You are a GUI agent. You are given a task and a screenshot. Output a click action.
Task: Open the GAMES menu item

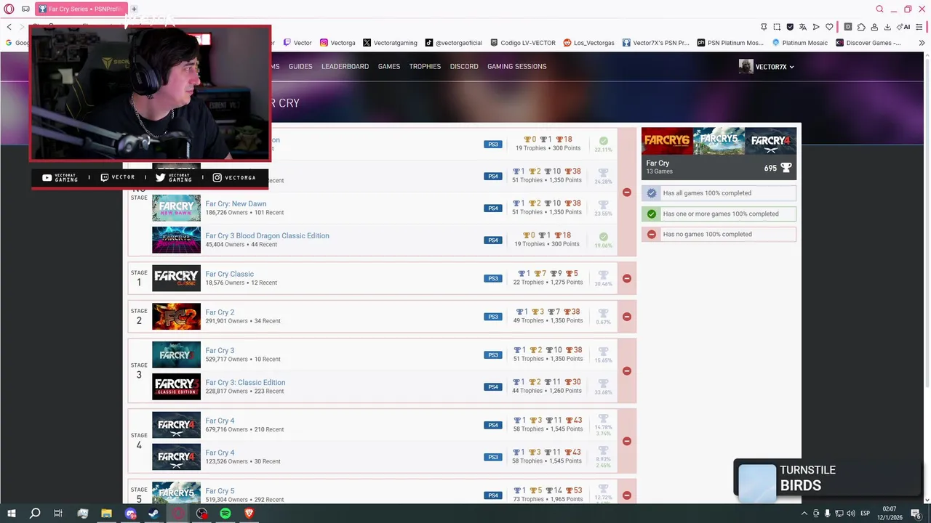389,66
